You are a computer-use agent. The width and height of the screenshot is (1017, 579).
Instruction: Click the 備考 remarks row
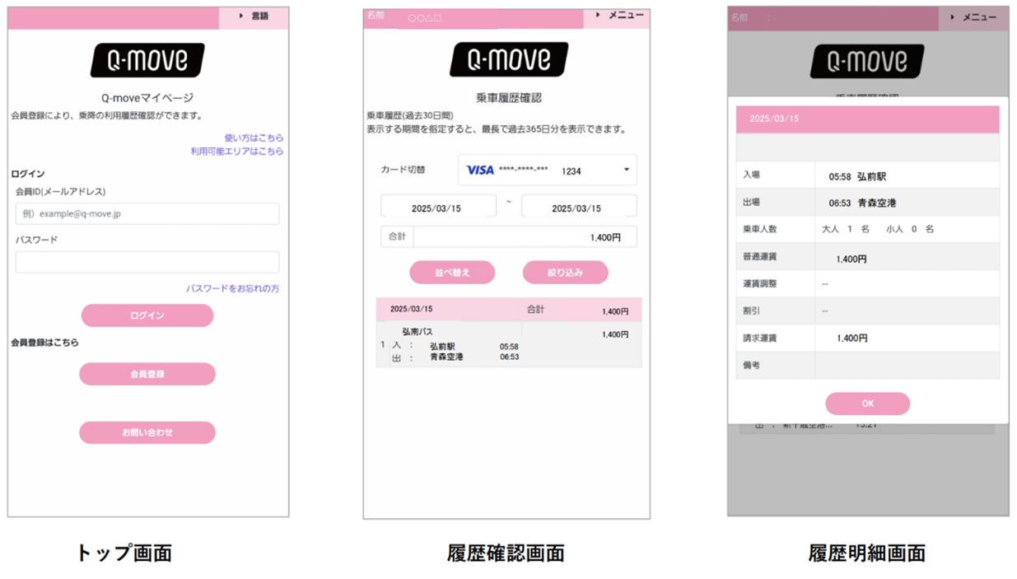(x=868, y=365)
